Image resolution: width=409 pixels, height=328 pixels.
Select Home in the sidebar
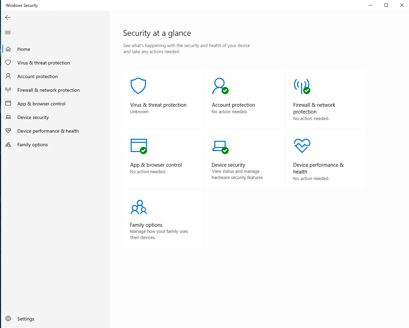[x=24, y=49]
